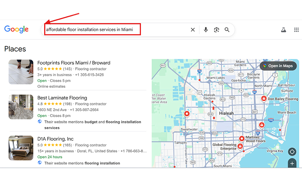Select Global Flooring Enterprise map pin
Viewport: 302px width, 181px height.
point(240,146)
